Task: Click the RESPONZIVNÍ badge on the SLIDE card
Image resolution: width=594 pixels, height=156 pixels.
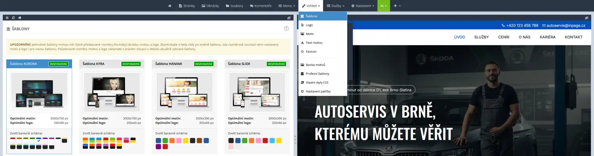Action: pyautogui.click(x=276, y=64)
